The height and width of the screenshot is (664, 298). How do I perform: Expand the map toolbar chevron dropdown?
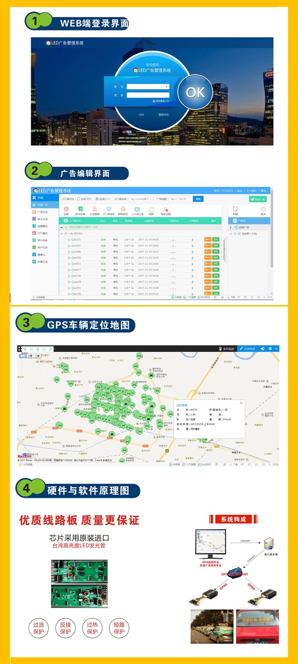277,349
